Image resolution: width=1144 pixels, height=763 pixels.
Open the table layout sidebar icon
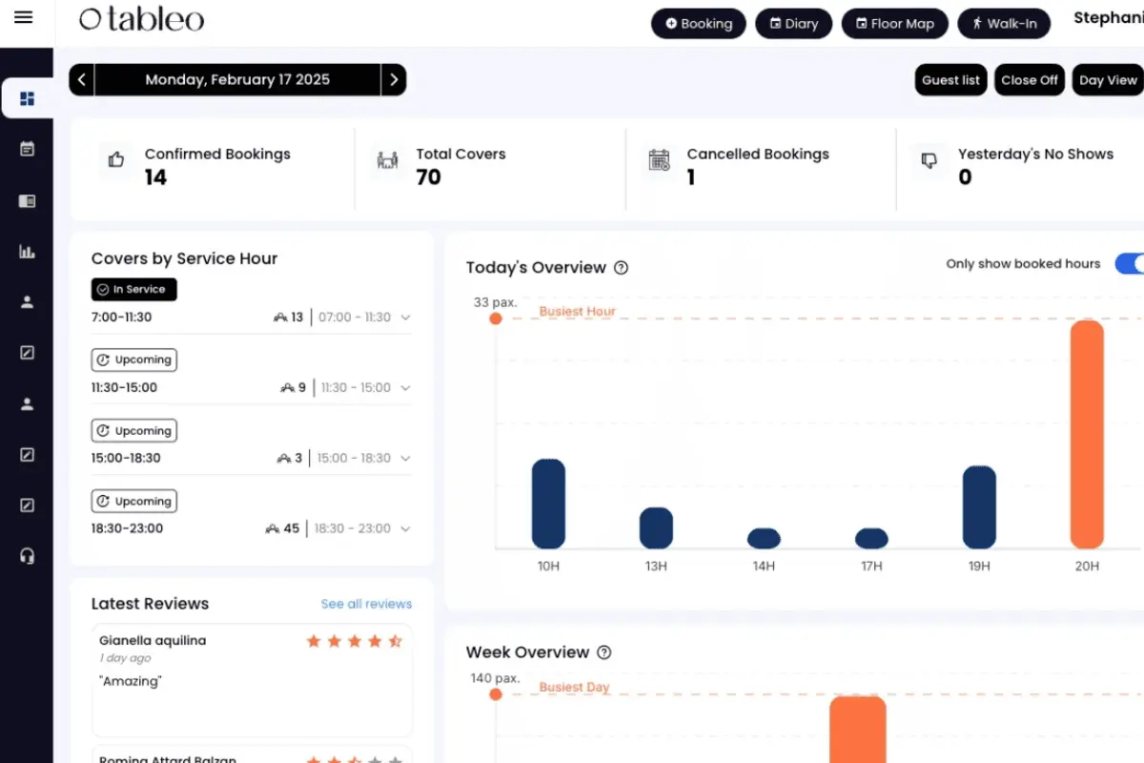pos(27,201)
